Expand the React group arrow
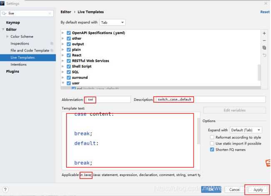The width and height of the screenshot is (271, 196). coord(63,55)
